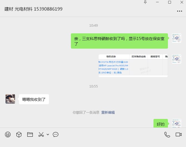Screen dimensions: 186x147
Task: Click your avatar beside the 硒鼓 message
Action: click(177, 38)
